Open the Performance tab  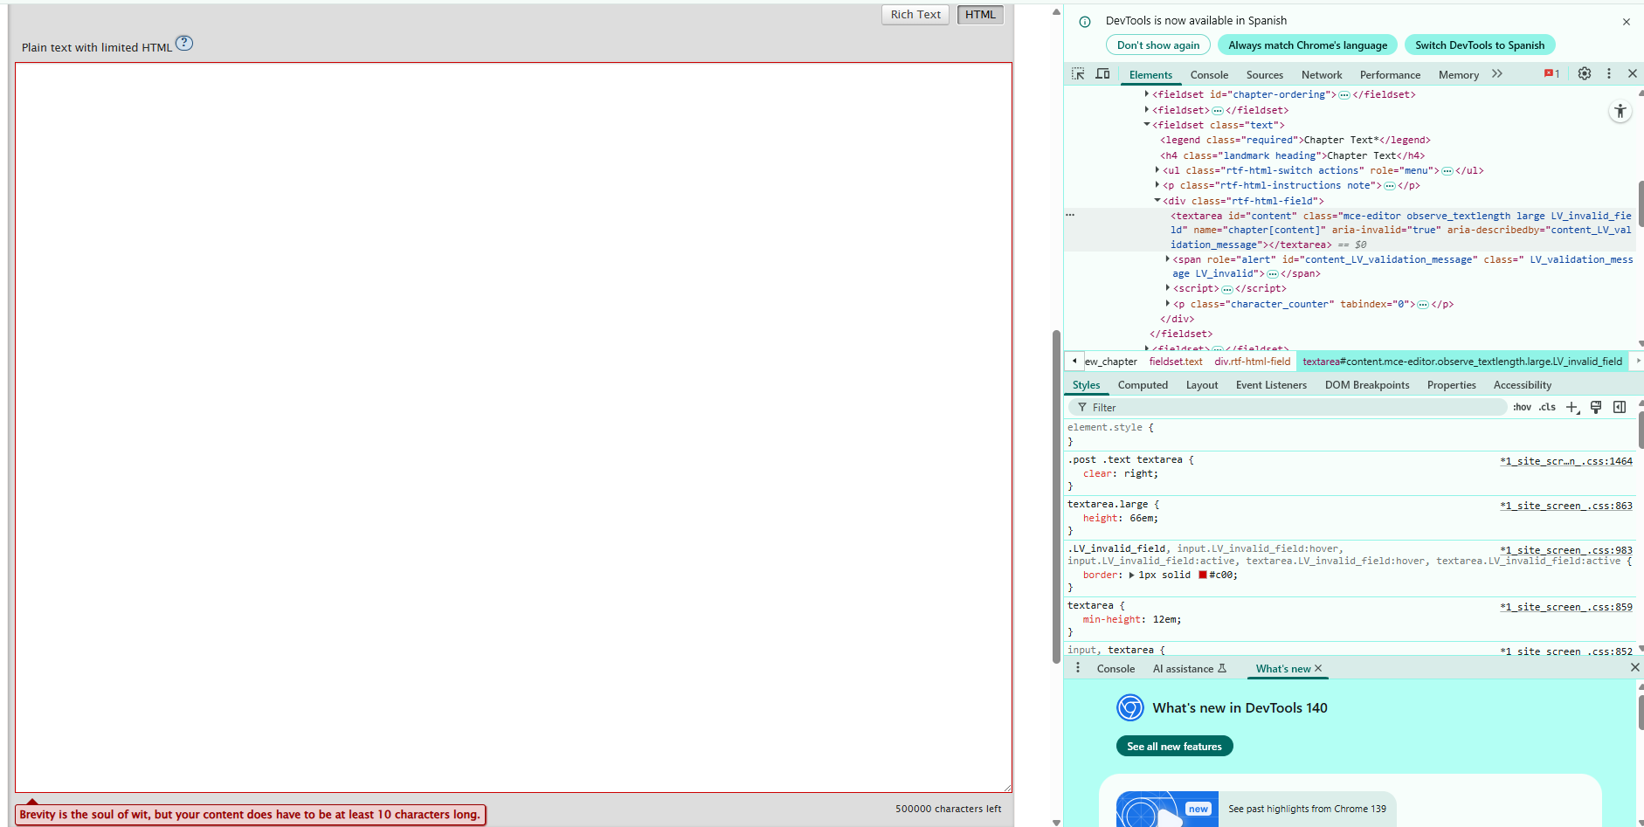[1390, 75]
